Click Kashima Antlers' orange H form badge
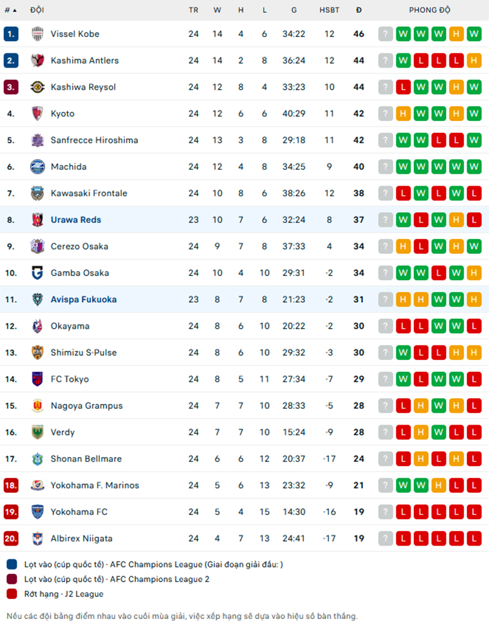Viewport: 489px width, 624px height. 474,60
